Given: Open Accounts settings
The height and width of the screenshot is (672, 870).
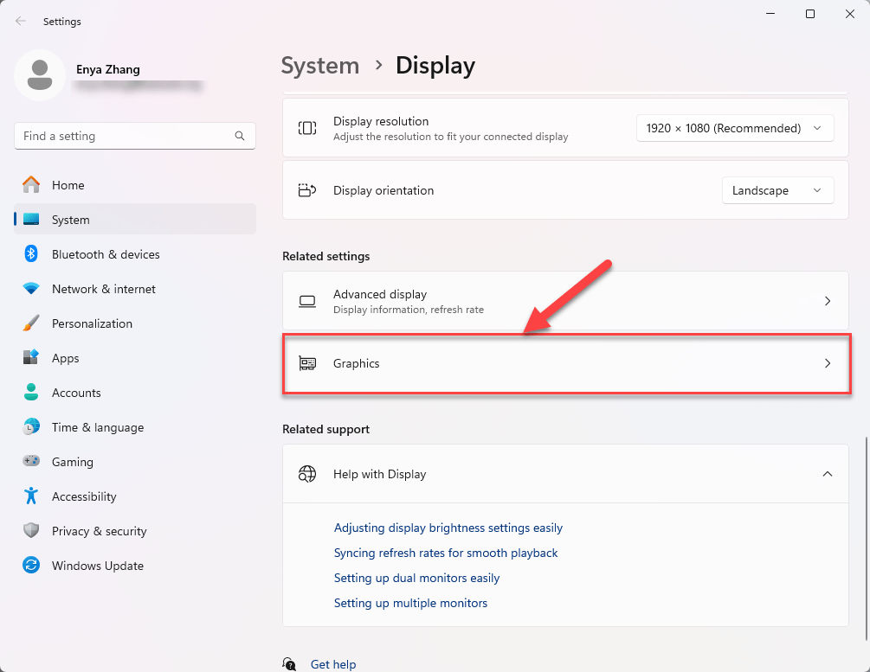Looking at the screenshot, I should [x=135, y=393].
